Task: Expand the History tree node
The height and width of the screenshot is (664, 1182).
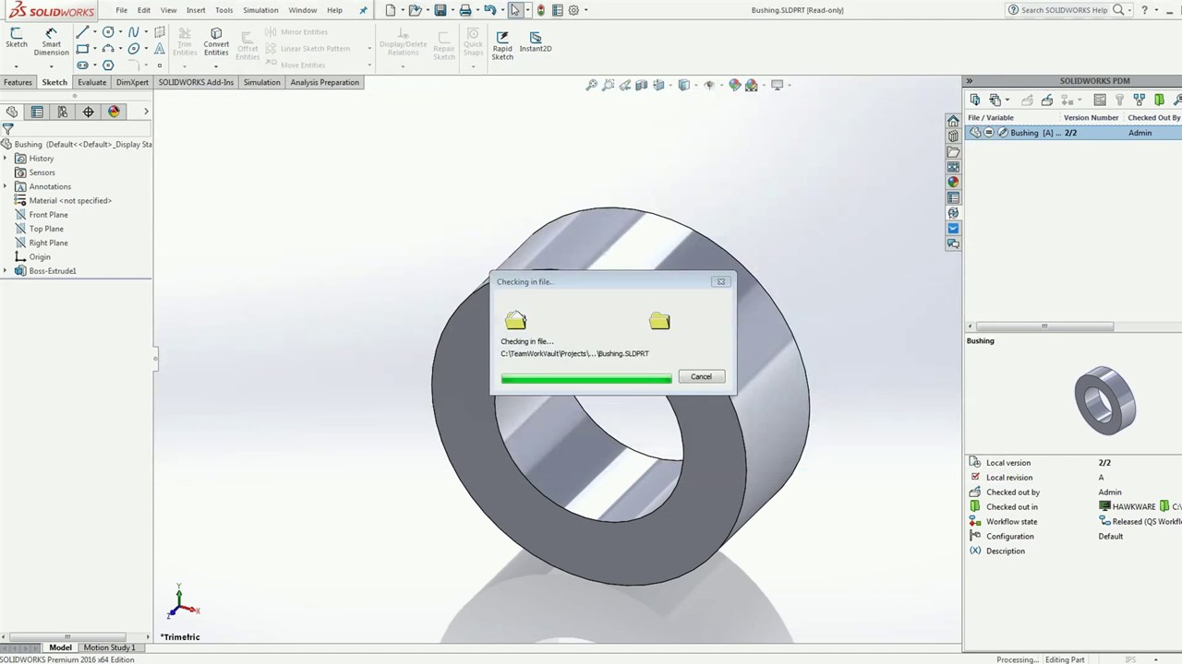Action: (x=6, y=159)
